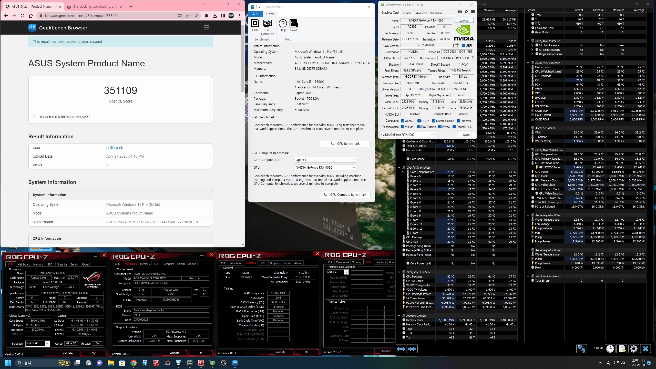Click HWiNFO blue X close sensors icon
This screenshot has width=656, height=369.
pos(645,349)
